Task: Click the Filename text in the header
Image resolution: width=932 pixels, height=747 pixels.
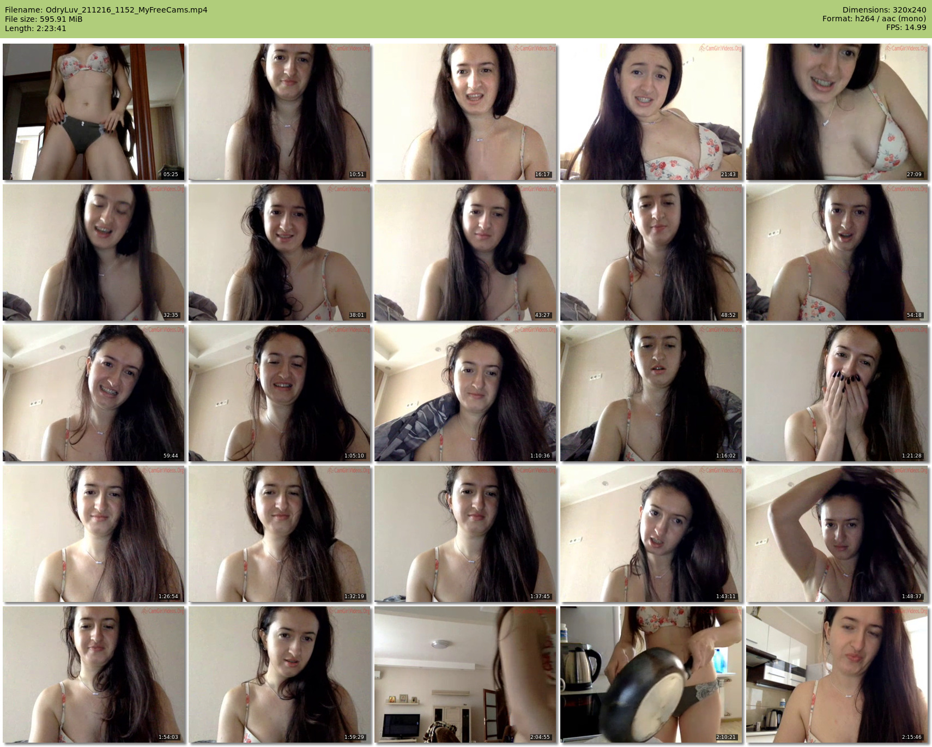Action: click(x=106, y=10)
